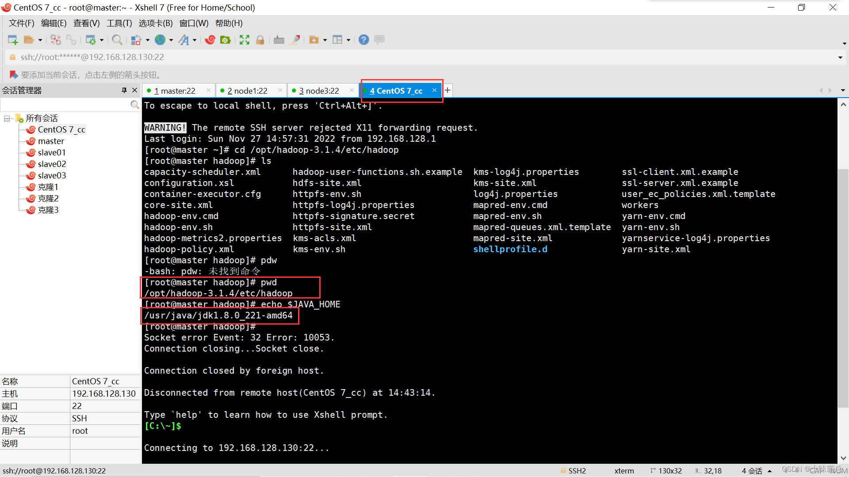Open the 工具(T) menu
The width and height of the screenshot is (849, 477).
tap(119, 23)
